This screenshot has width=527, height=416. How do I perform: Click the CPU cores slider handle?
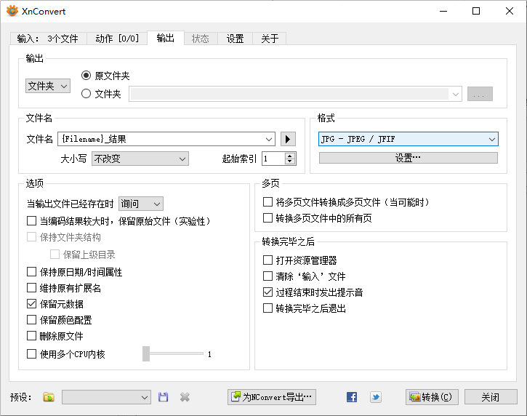(x=146, y=353)
